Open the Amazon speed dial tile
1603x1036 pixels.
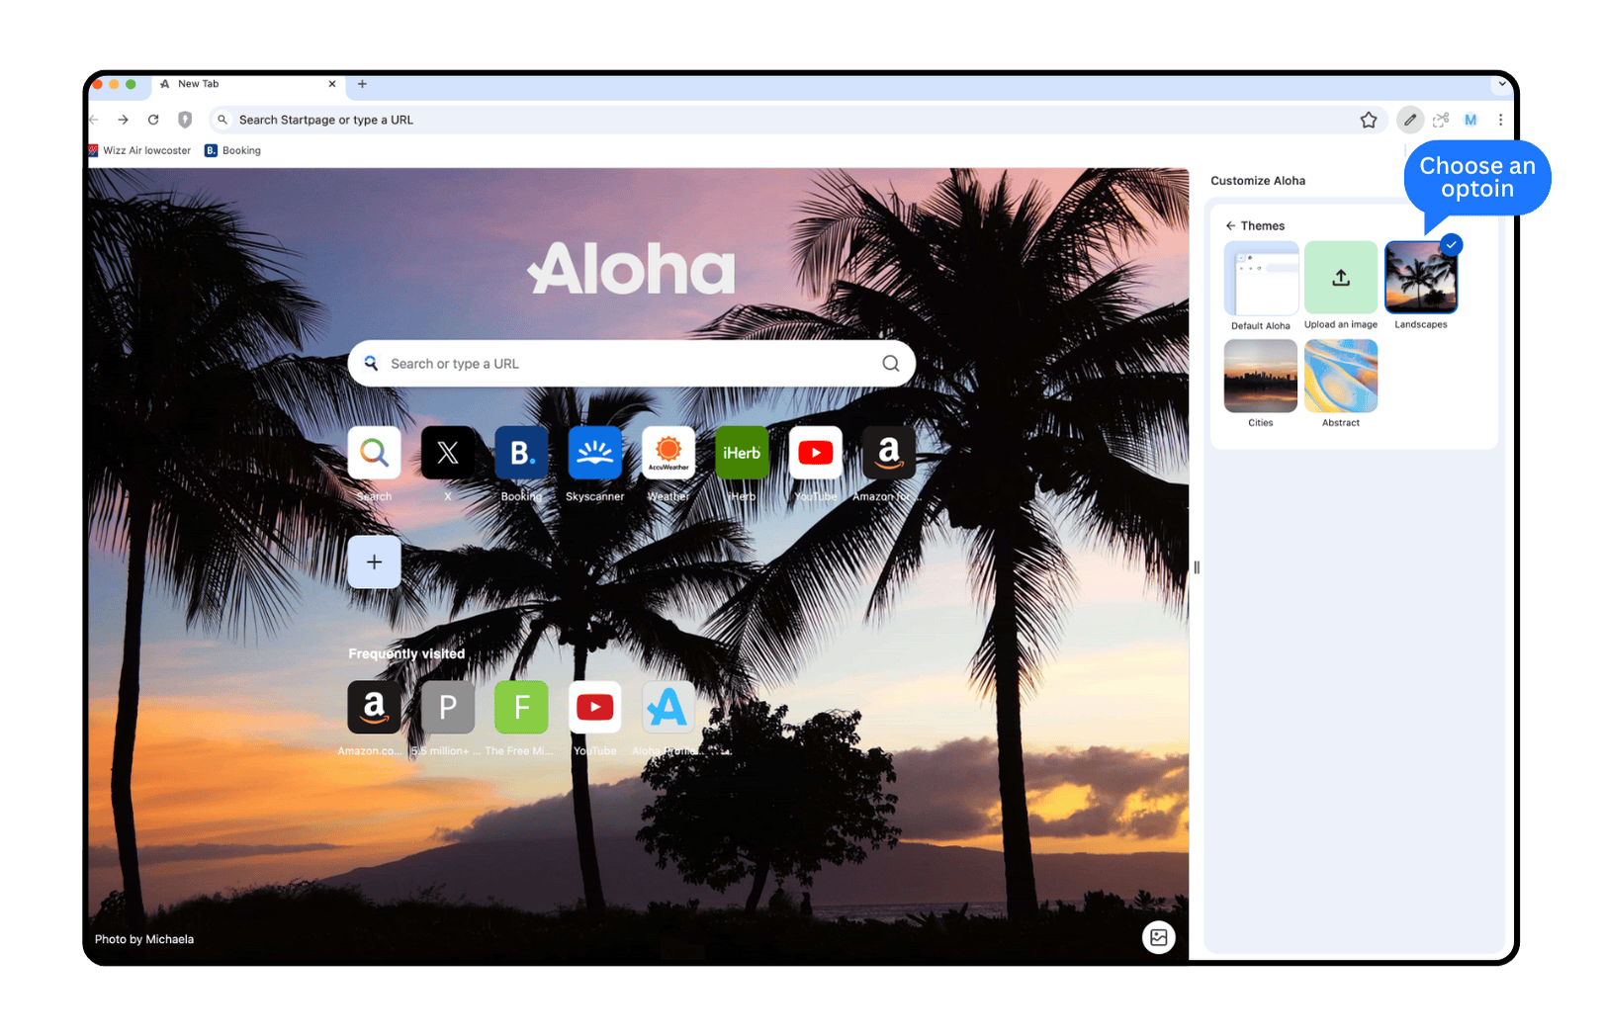pos(889,453)
